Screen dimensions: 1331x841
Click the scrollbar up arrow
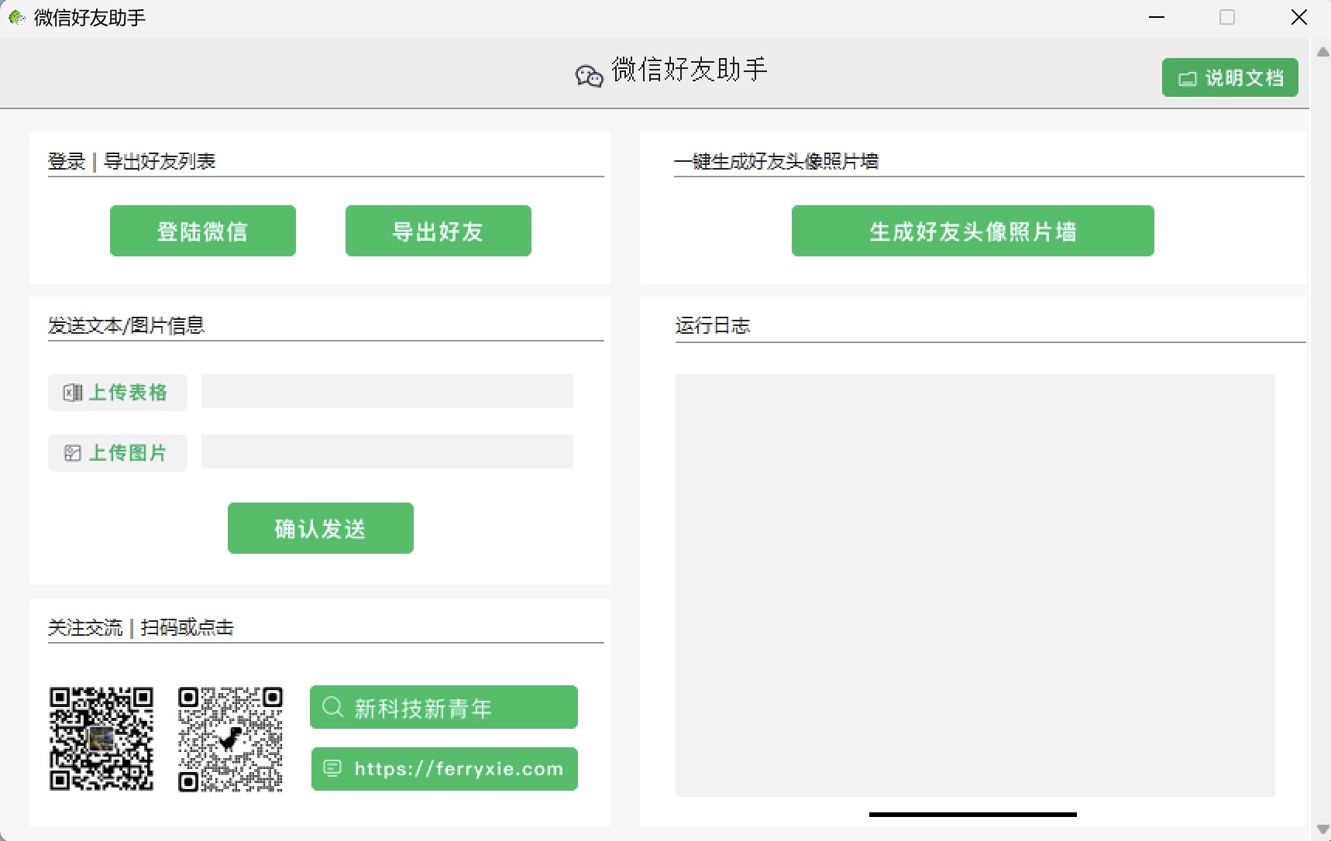[1322, 51]
